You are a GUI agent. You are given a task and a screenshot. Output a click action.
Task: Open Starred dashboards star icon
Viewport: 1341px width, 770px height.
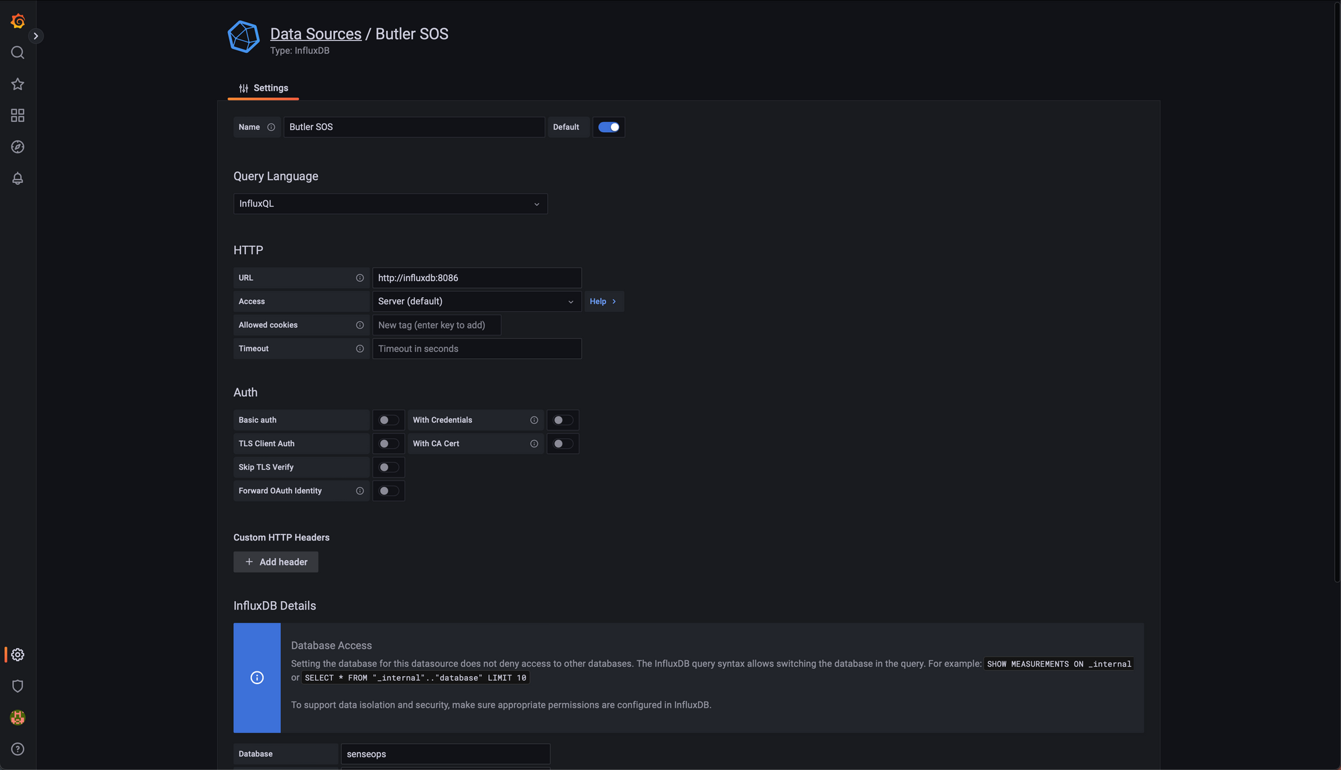click(18, 85)
